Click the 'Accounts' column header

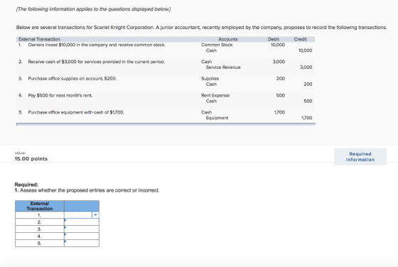click(228, 39)
